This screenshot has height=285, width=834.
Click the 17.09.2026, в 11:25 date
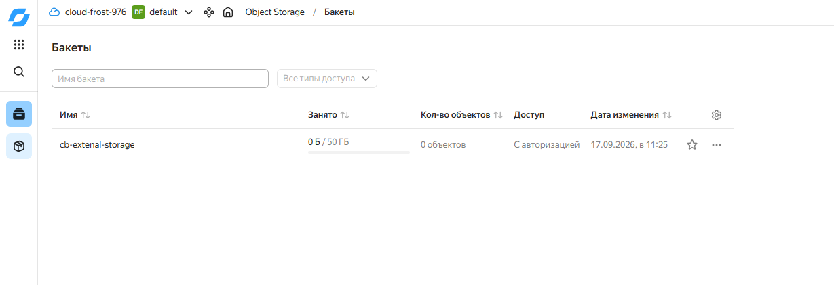tap(630, 144)
